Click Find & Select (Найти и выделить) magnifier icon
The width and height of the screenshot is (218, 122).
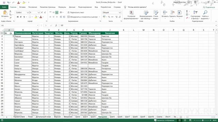[205, 13]
